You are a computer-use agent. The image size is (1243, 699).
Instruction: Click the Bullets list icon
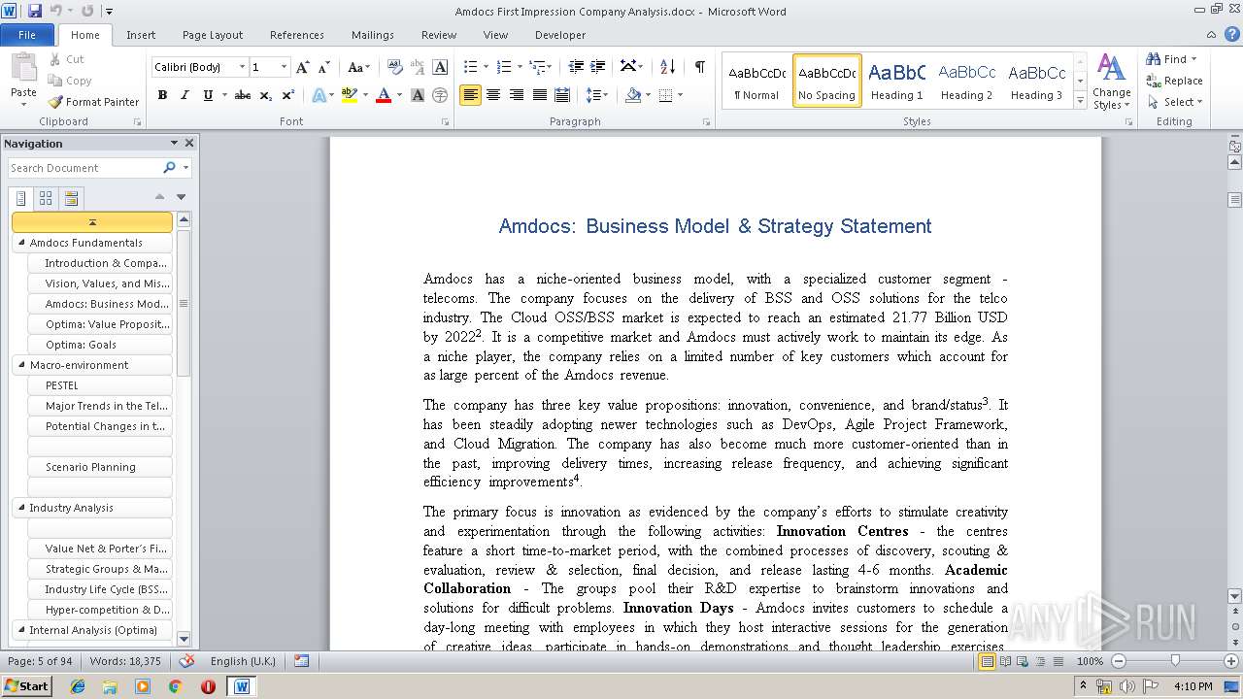(x=470, y=67)
